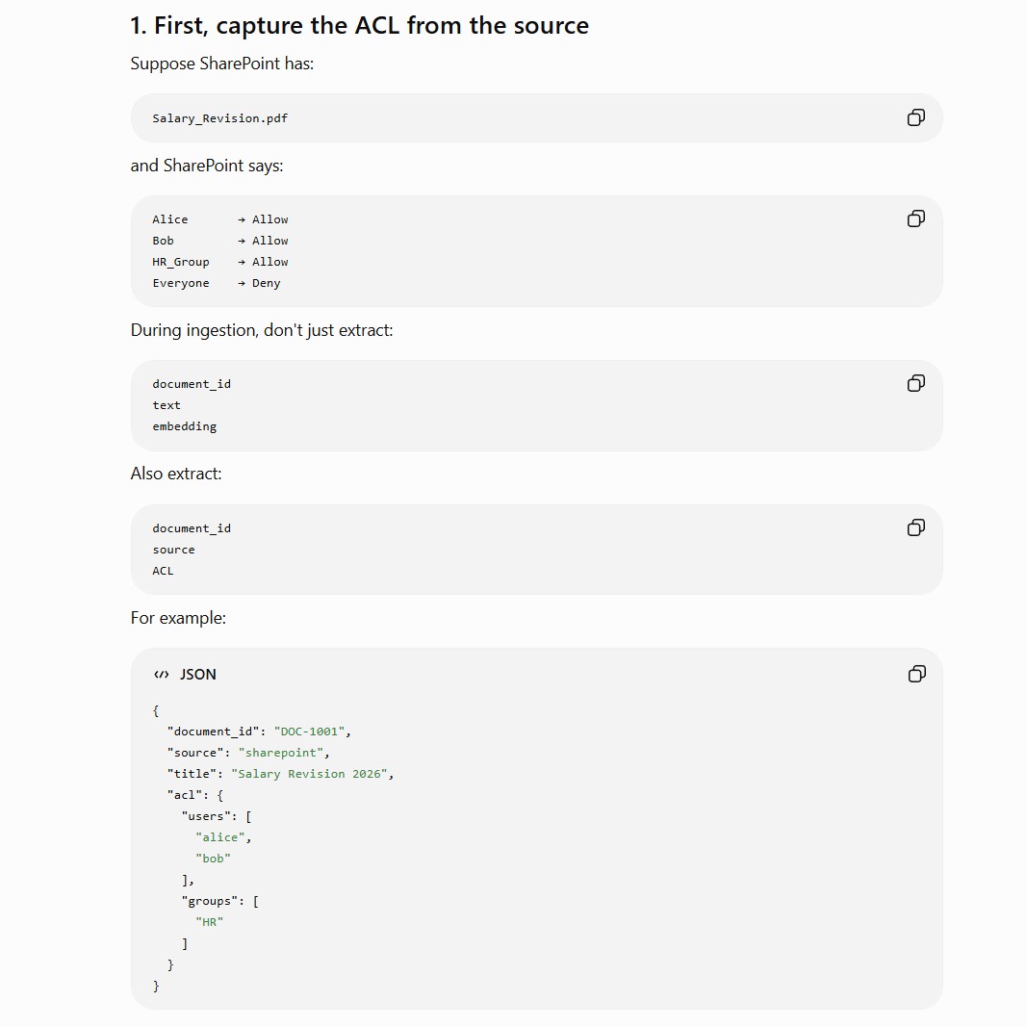Click the "HR" entry in groups array
Viewport: 1026px width, 1027px height.
[x=210, y=922]
